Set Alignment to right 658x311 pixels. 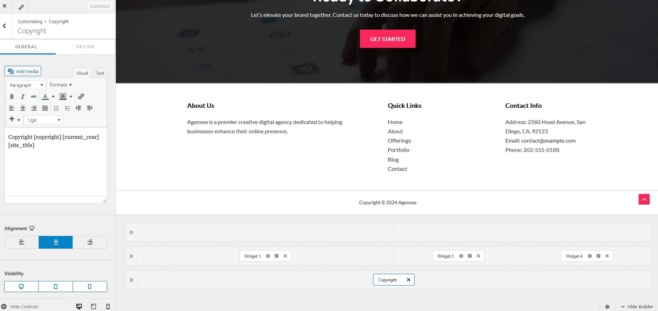click(x=90, y=242)
